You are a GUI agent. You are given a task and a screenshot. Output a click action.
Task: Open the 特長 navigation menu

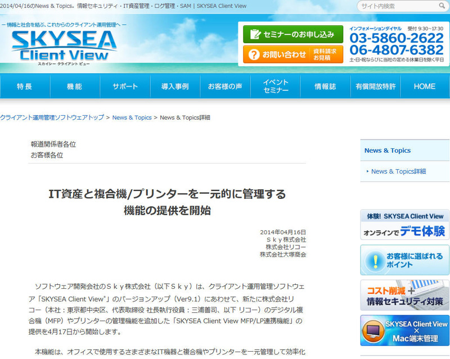click(x=25, y=87)
